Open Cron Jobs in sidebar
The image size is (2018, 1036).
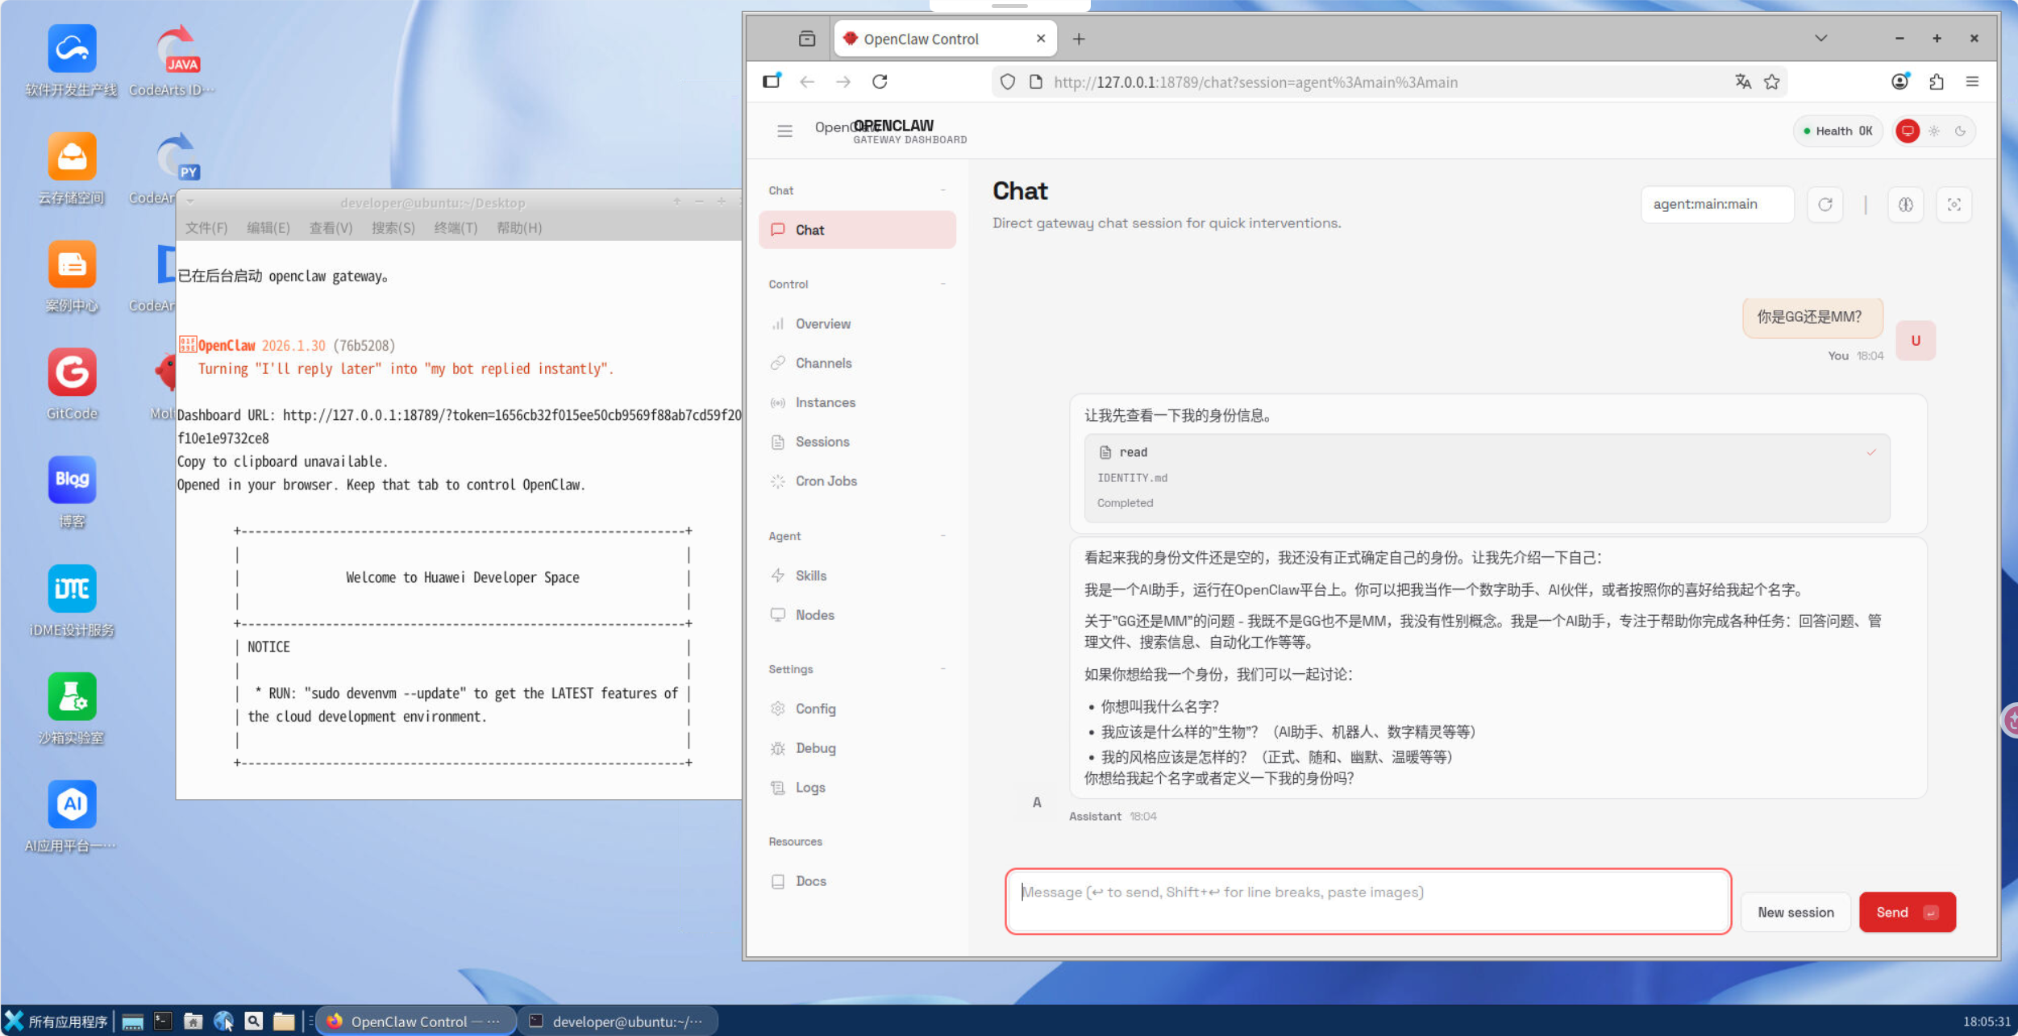[x=826, y=481]
